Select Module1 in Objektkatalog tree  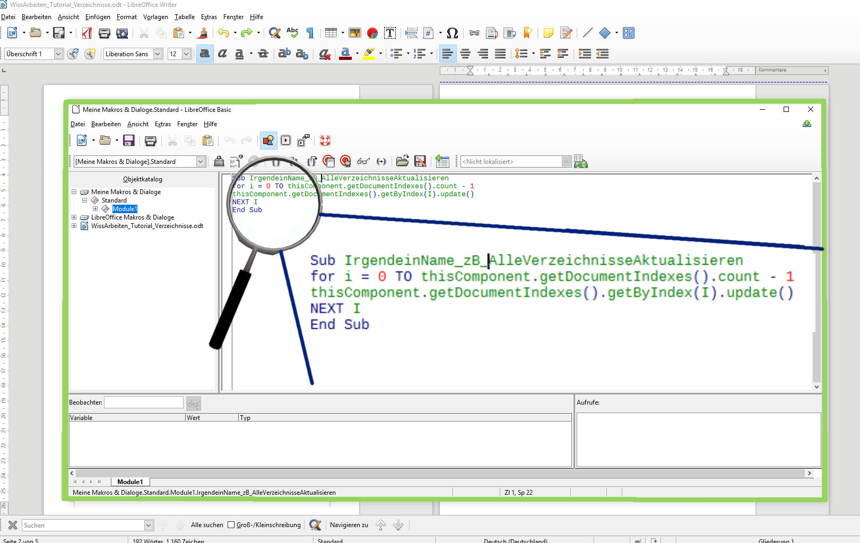pos(125,209)
